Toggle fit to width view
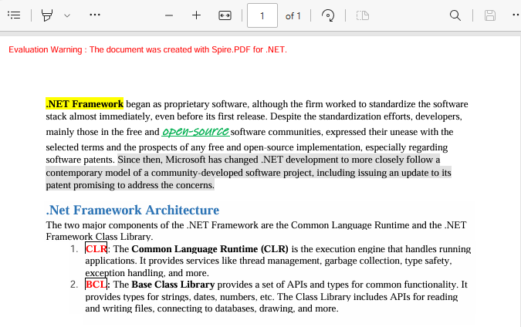The width and height of the screenshot is (521, 327). [x=225, y=15]
